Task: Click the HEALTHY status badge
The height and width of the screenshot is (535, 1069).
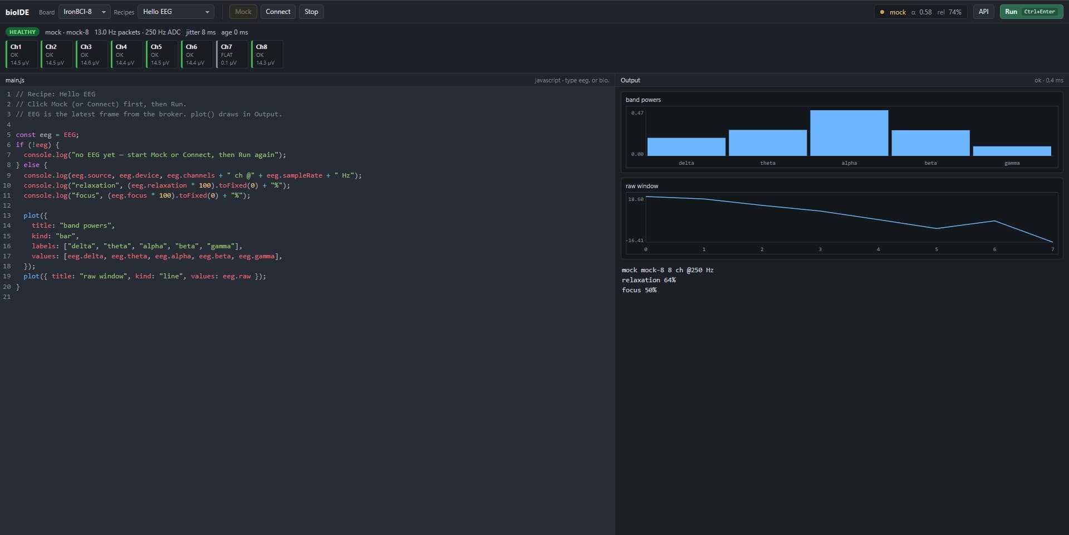Action: [22, 32]
